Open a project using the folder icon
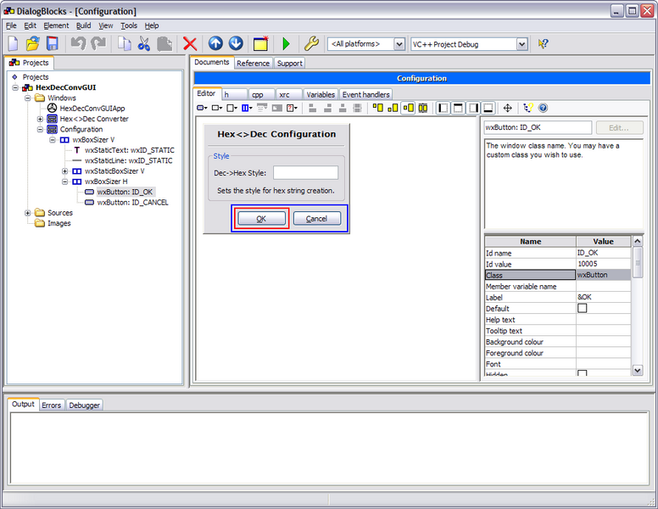Screen dimensions: 658x509 click(x=33, y=43)
